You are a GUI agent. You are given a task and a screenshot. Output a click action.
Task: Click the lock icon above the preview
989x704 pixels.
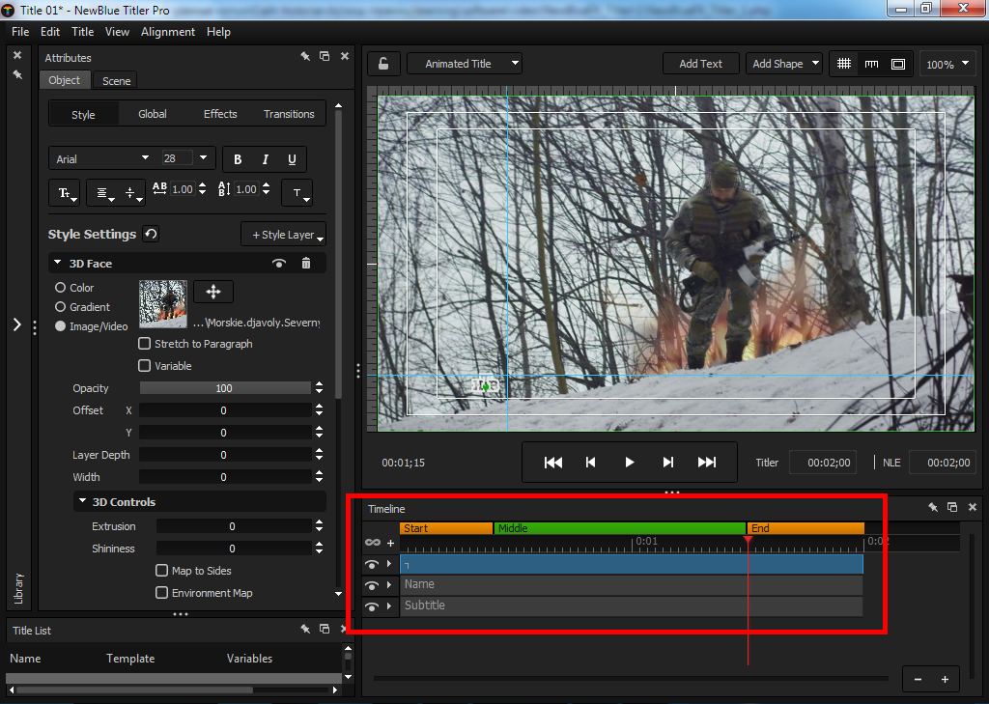[383, 64]
